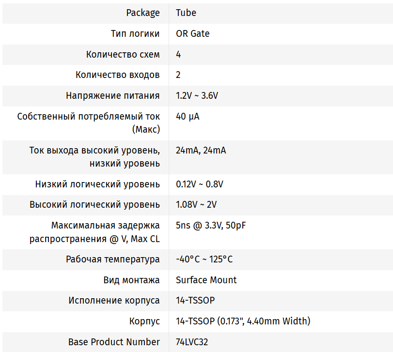The height and width of the screenshot is (352, 393).
Task: Click the '5ns @ 3.3V, 50pF' delay value
Action: (x=211, y=226)
